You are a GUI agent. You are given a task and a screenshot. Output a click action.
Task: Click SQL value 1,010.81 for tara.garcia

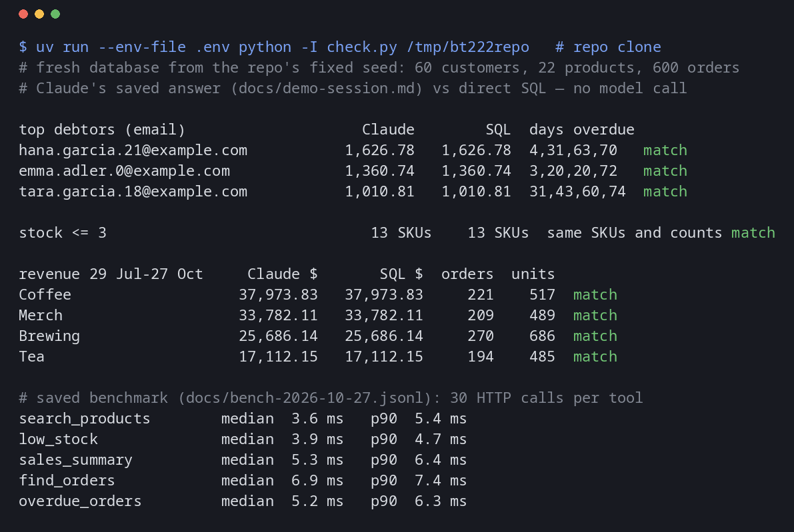(x=477, y=192)
